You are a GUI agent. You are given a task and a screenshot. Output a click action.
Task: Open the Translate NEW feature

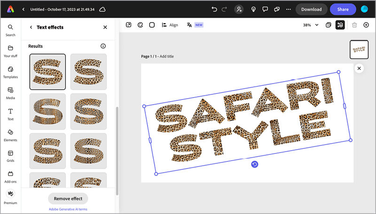pyautogui.click(x=195, y=25)
